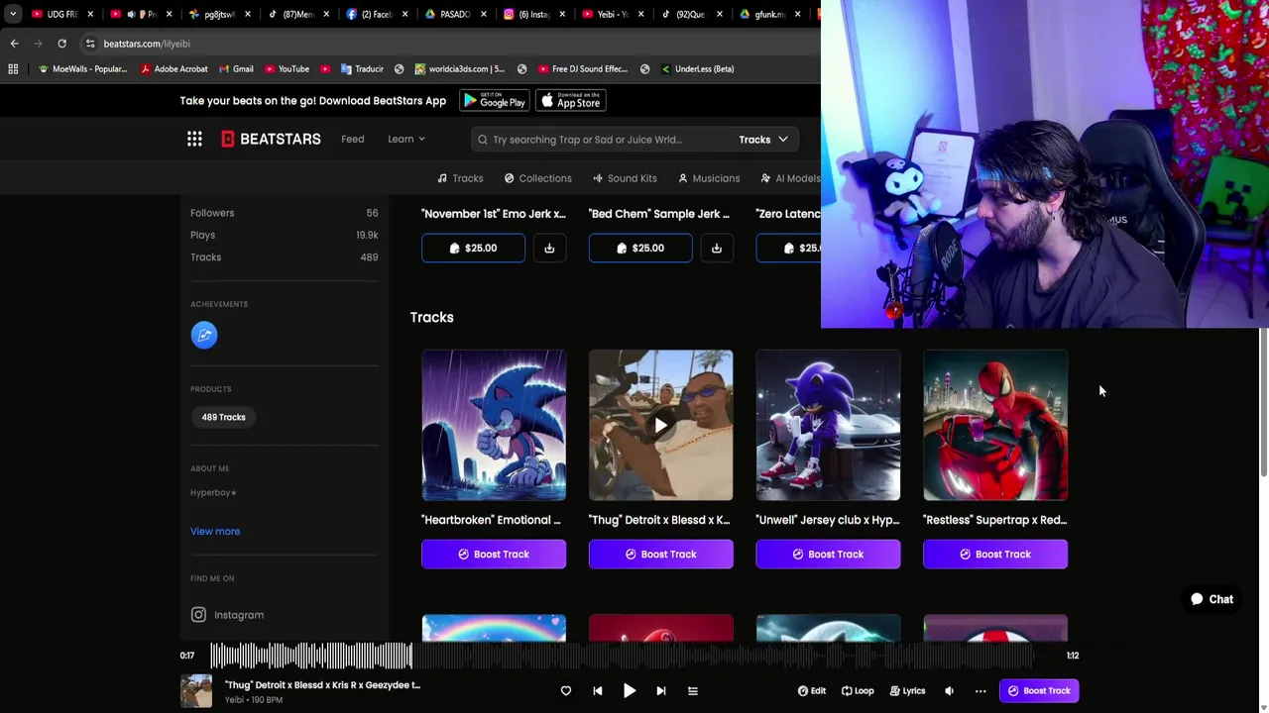This screenshot has width=1269, height=713.
Task: Boost the "Unwell" Jersey club track
Action: coord(829,555)
